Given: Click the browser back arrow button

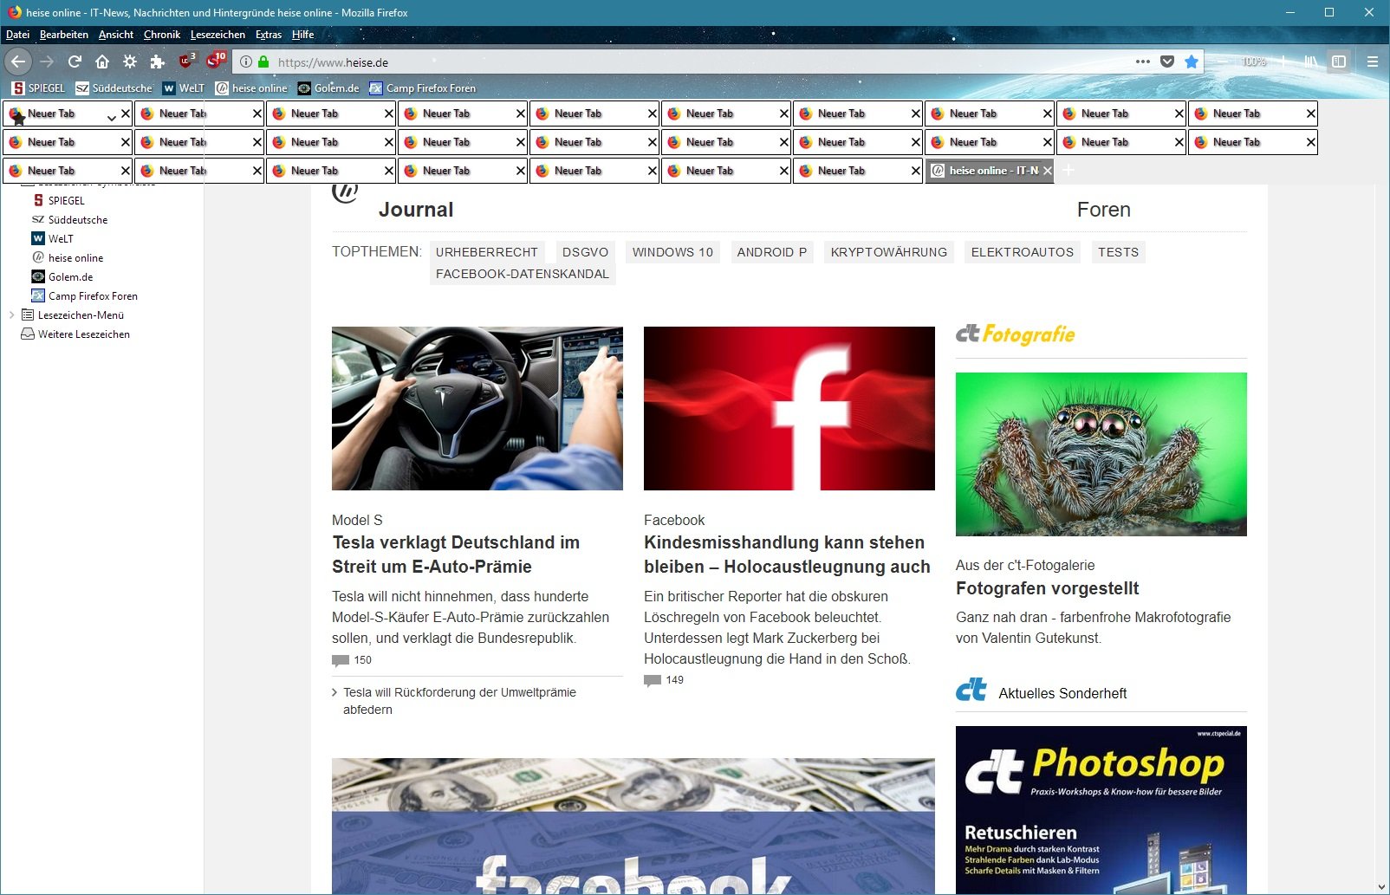Looking at the screenshot, I should (x=18, y=62).
